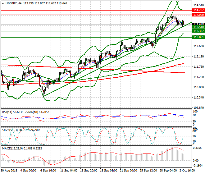Click the green 113.510 price level label
Image resolution: width=205 pixels, height=174 pixels.
click(198, 27)
